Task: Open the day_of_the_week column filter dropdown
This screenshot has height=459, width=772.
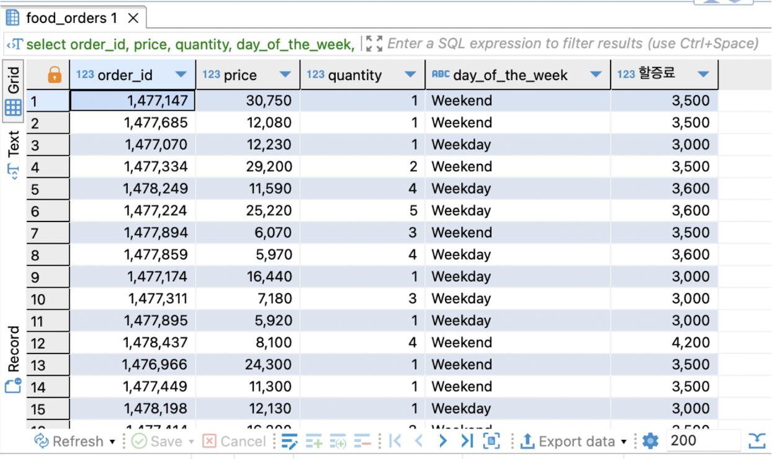Action: [x=596, y=75]
